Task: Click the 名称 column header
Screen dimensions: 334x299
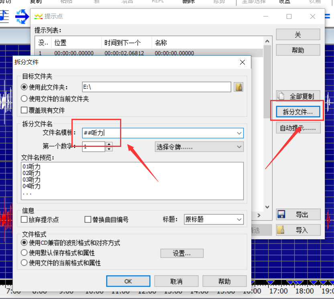Action: click(x=207, y=43)
